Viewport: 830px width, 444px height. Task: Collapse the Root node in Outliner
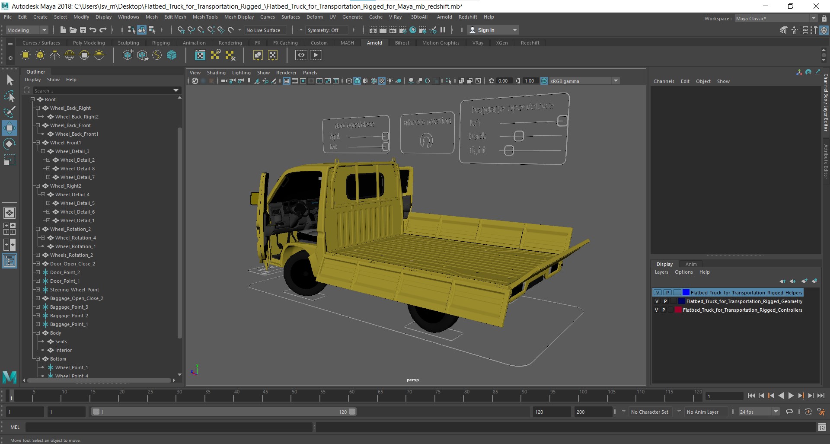32,99
